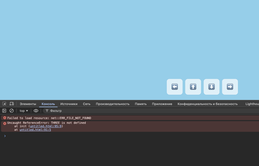Image resolution: width=259 pixels, height=166 pixels.
Task: Open the Приложение tab
Action: point(162,104)
